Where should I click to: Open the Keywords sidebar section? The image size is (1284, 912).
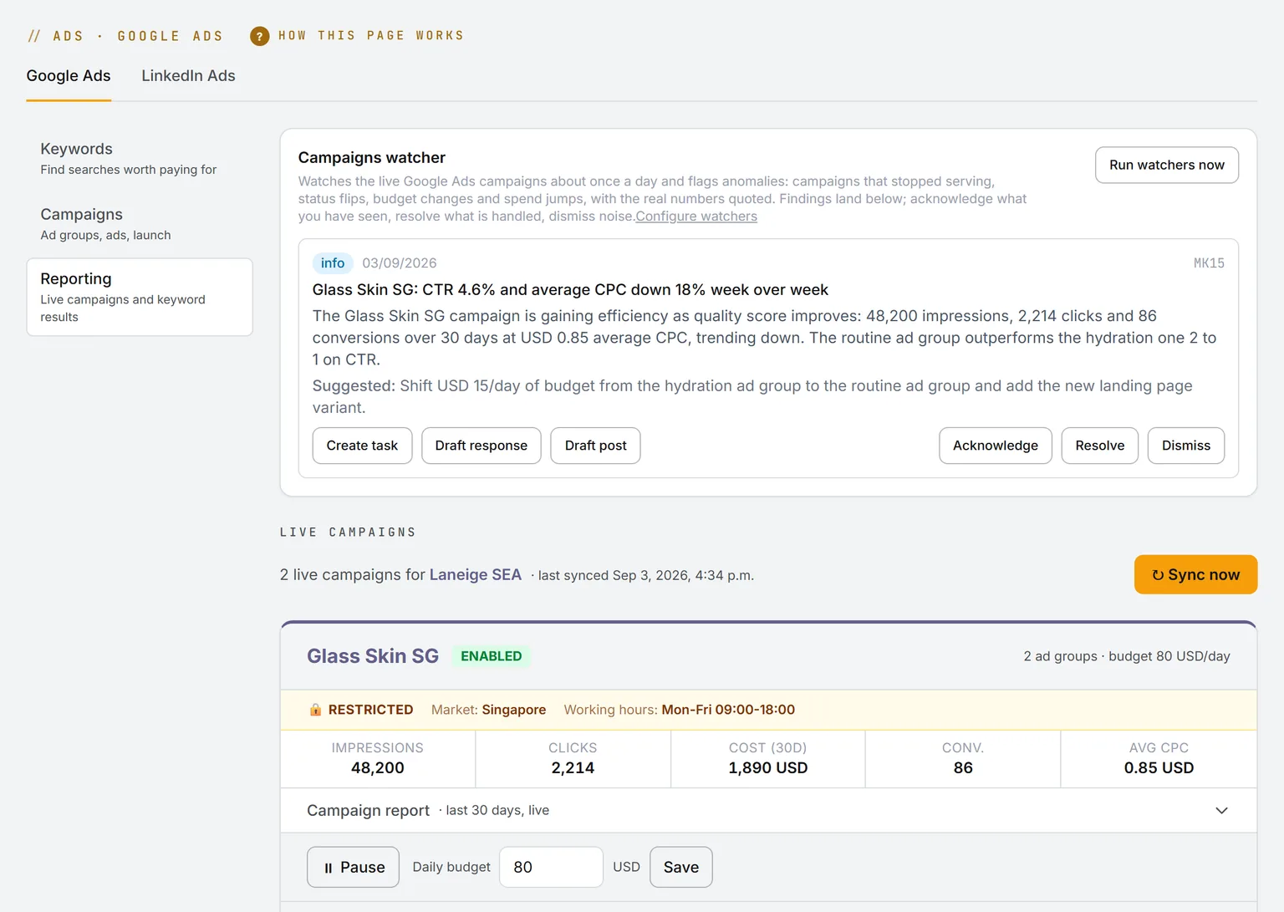140,158
